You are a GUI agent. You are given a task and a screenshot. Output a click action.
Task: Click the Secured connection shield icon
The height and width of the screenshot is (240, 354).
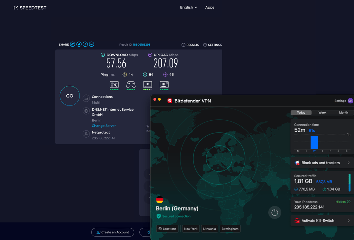click(x=158, y=216)
